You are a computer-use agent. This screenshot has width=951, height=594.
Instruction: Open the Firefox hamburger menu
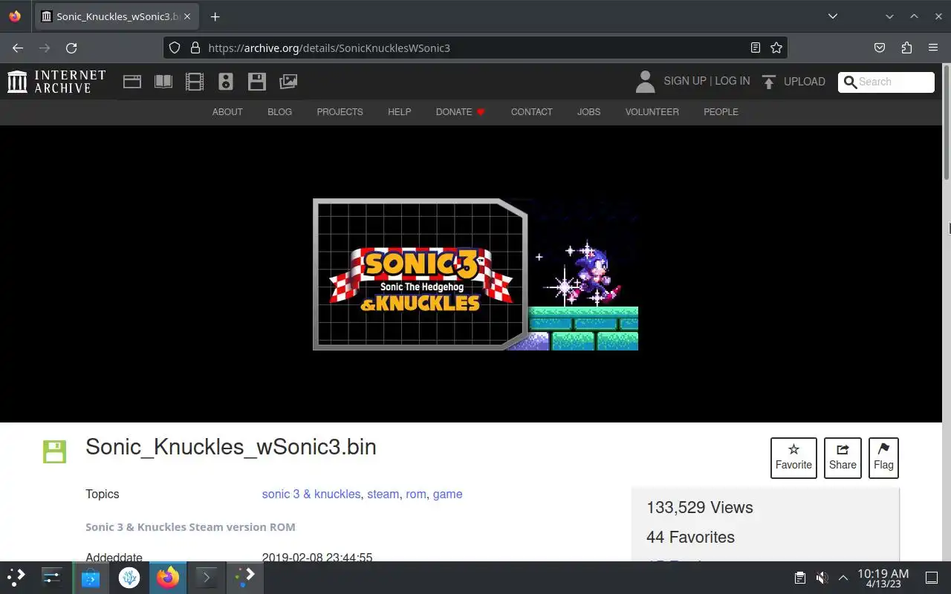933,48
